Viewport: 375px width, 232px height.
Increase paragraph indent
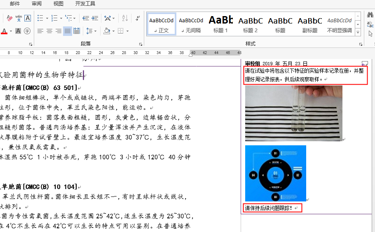tap(95, 18)
